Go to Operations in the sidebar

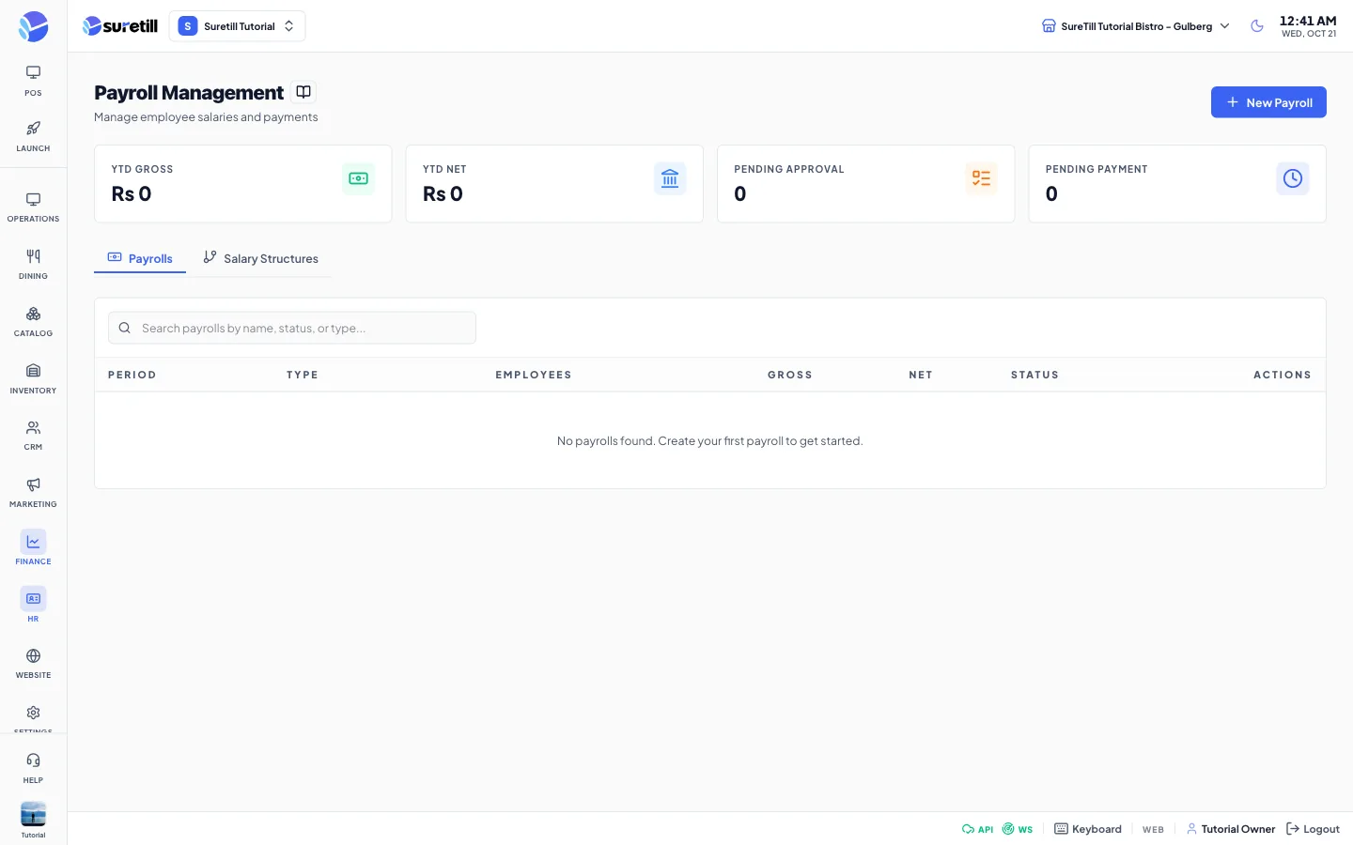pos(33,207)
